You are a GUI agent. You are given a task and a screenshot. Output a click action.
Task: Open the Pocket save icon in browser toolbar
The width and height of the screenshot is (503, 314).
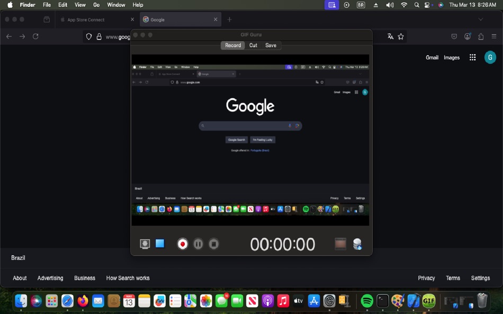454,36
